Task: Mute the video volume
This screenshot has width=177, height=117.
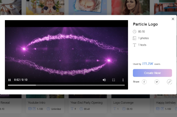Action: [104, 80]
